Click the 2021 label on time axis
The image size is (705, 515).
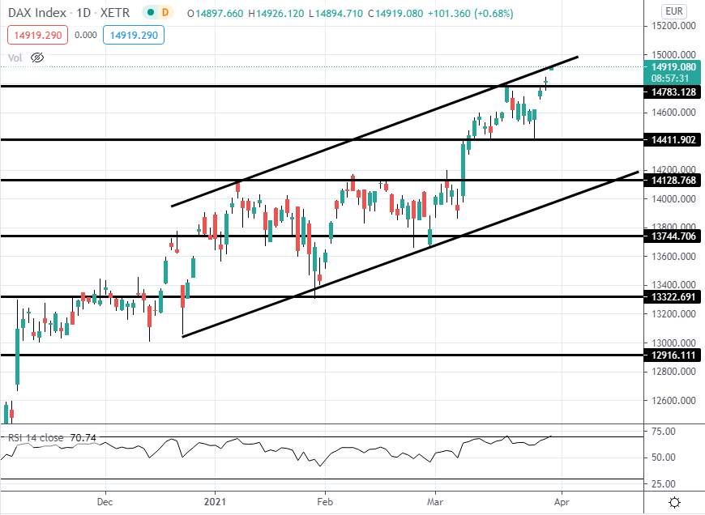[x=215, y=501]
